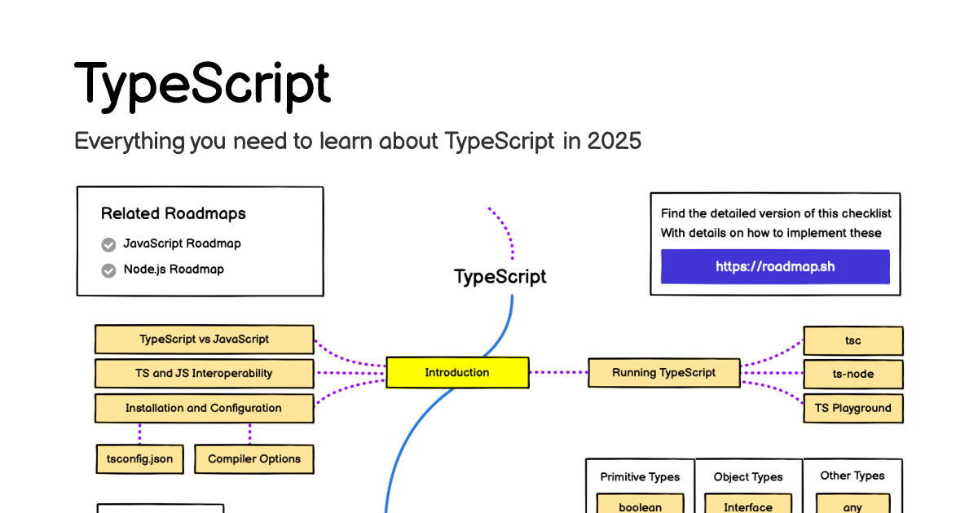Select TS and JS Interoperability node

[x=204, y=373]
